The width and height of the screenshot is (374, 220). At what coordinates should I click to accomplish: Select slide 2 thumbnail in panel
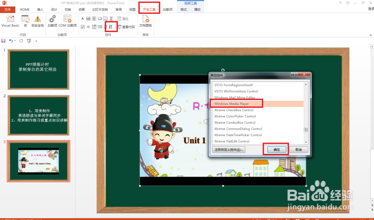pyautogui.click(x=39, y=115)
